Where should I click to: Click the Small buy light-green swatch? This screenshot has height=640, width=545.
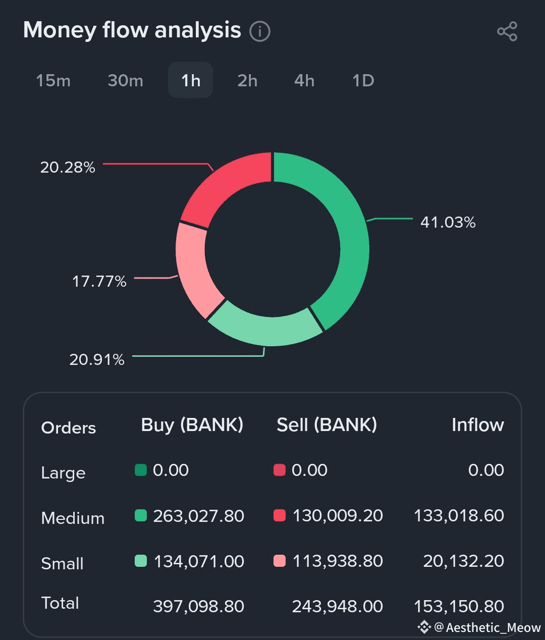(141, 561)
